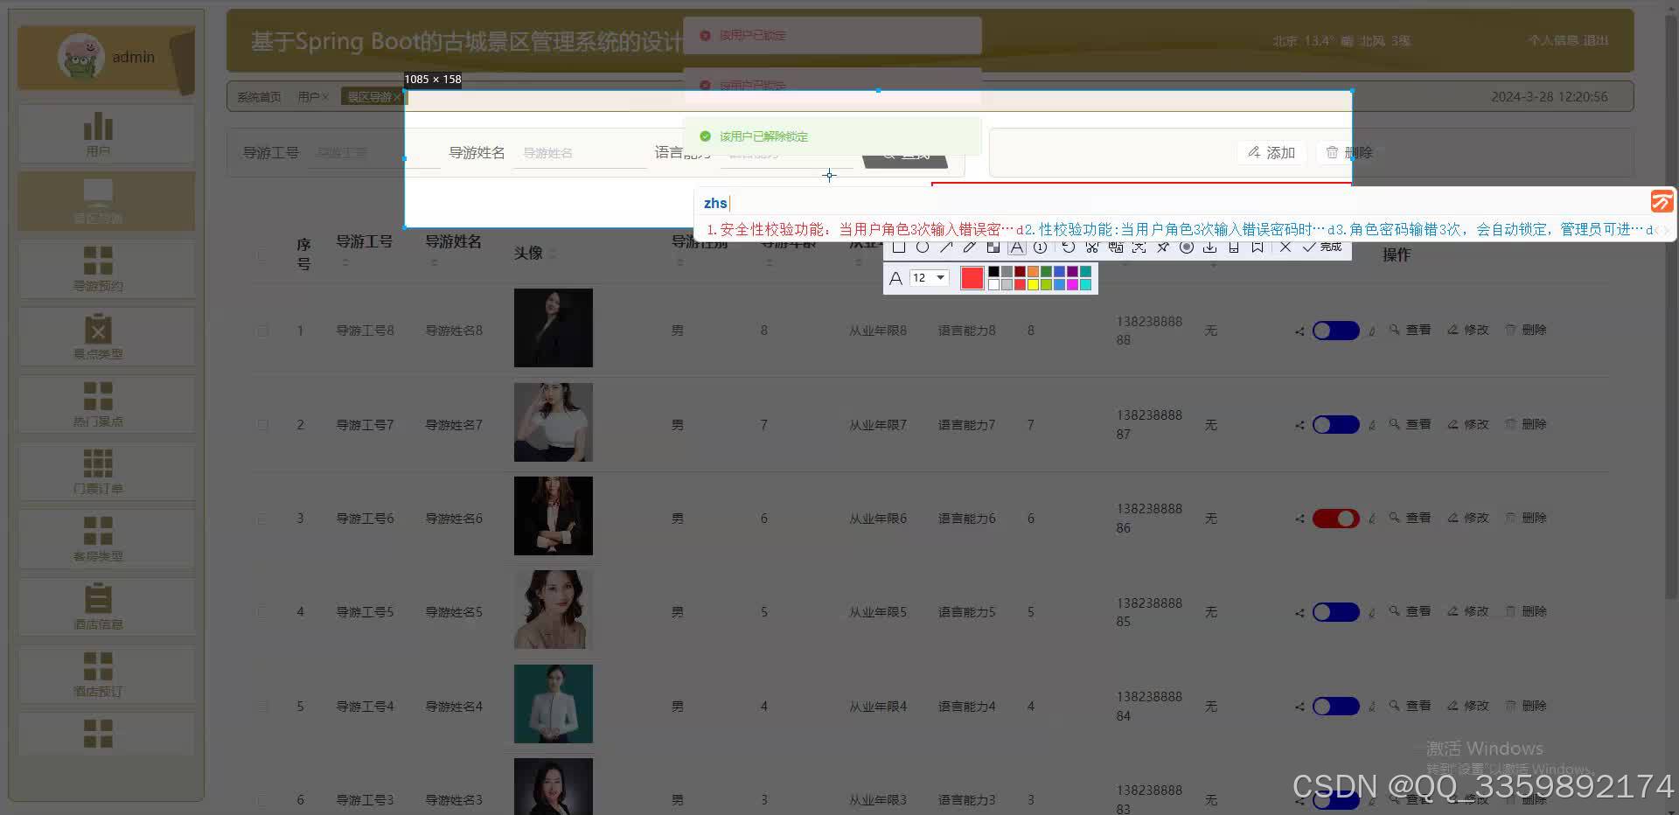The image size is (1679, 815).
Task: Sort by 导游姓名 column arrows
Action: pos(434,261)
